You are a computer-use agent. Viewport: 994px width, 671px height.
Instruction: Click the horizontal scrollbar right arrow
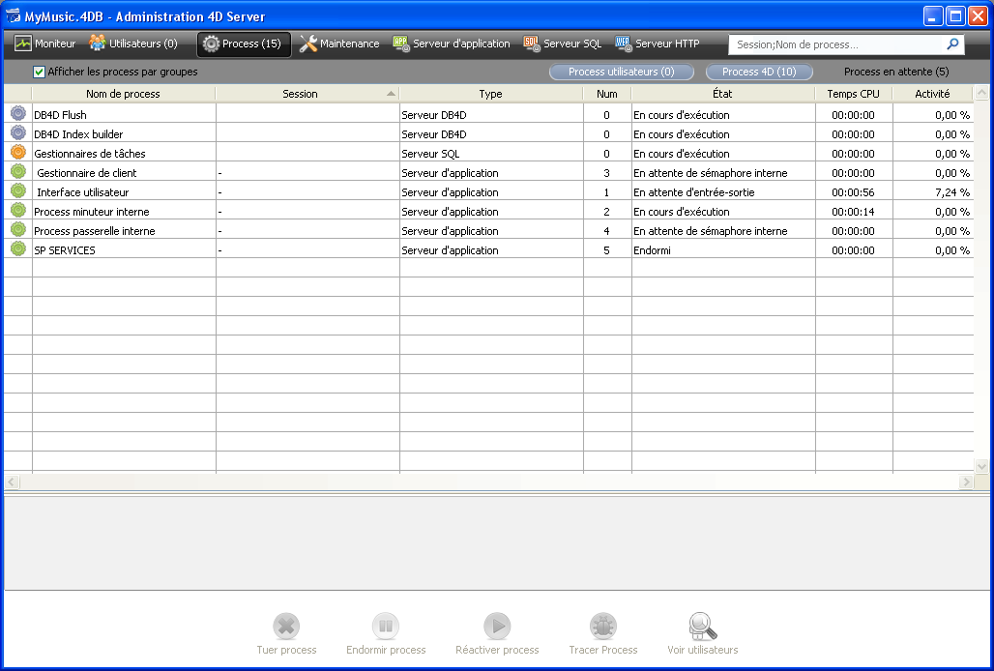(966, 482)
